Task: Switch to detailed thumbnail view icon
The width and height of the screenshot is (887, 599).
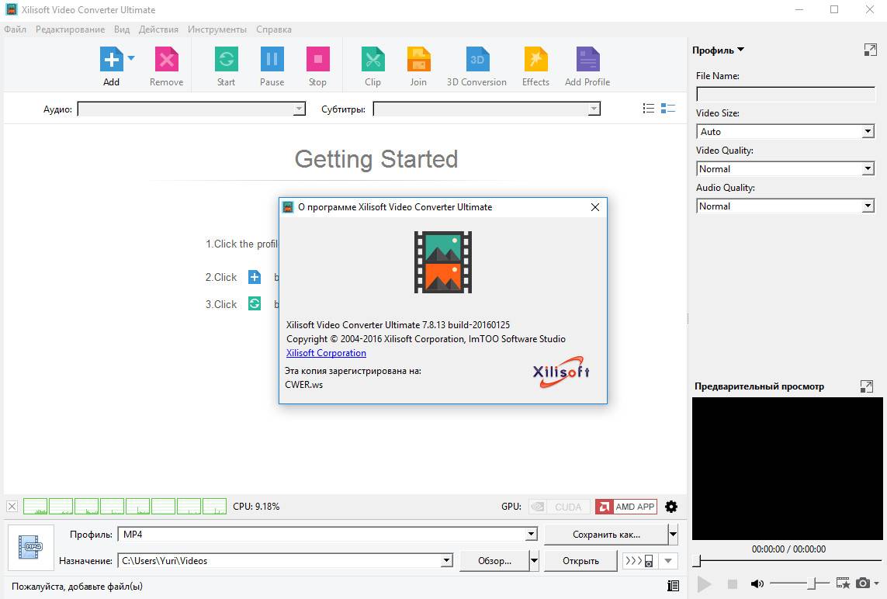Action: click(668, 108)
